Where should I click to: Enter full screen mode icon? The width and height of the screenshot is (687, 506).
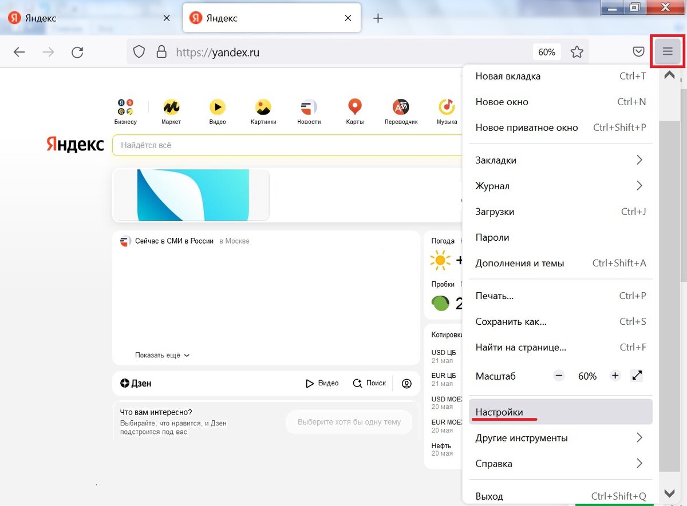pos(637,376)
